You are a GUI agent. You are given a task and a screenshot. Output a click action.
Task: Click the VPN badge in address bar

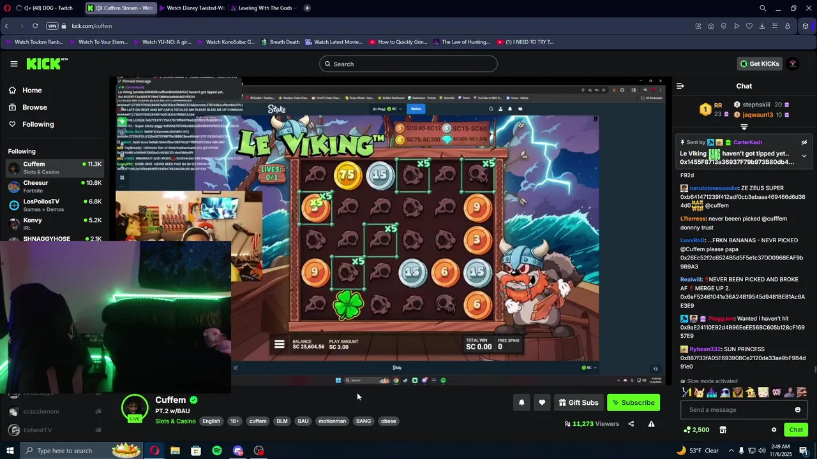click(x=52, y=26)
